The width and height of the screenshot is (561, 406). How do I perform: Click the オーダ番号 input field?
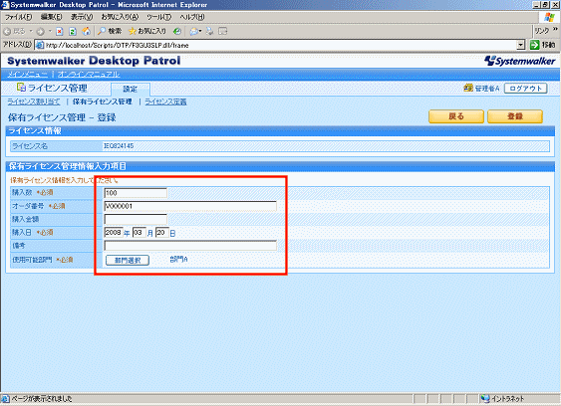coord(190,206)
